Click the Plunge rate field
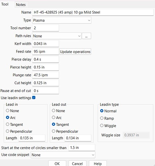This screenshot has height=166, width=155. (x=45, y=75)
